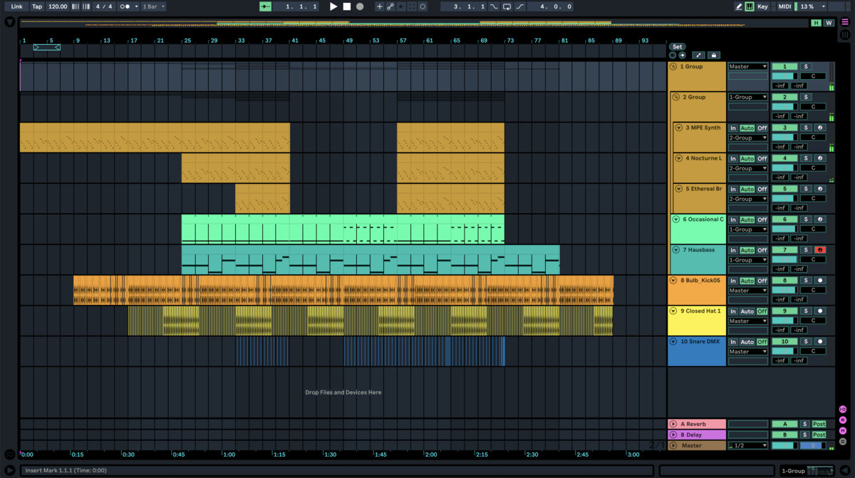
Task: Click the Stop button in the transport
Action: coord(347,6)
